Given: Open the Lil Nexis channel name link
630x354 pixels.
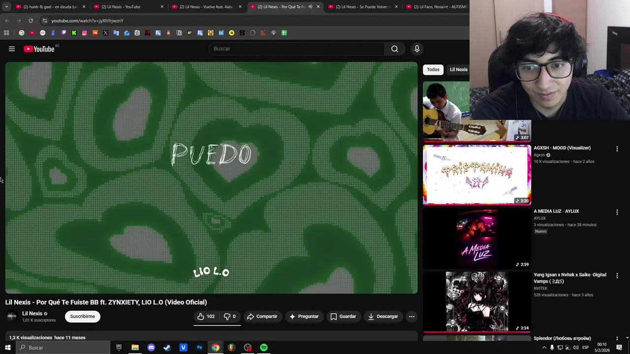Looking at the screenshot, I should pyautogui.click(x=32, y=313).
